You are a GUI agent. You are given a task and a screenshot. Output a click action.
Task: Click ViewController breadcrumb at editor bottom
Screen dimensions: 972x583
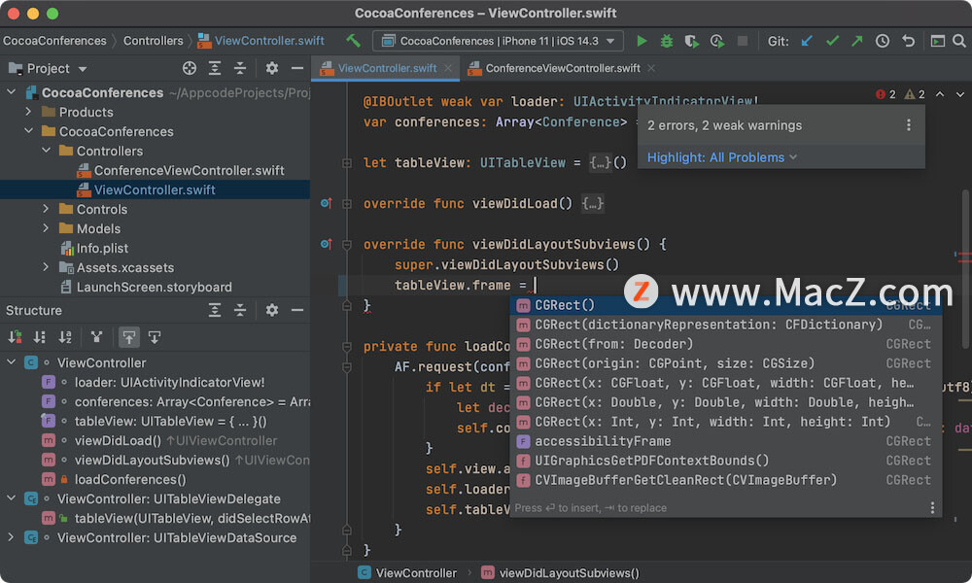tap(407, 573)
